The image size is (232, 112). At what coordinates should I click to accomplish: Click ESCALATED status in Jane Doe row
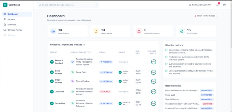(105, 92)
